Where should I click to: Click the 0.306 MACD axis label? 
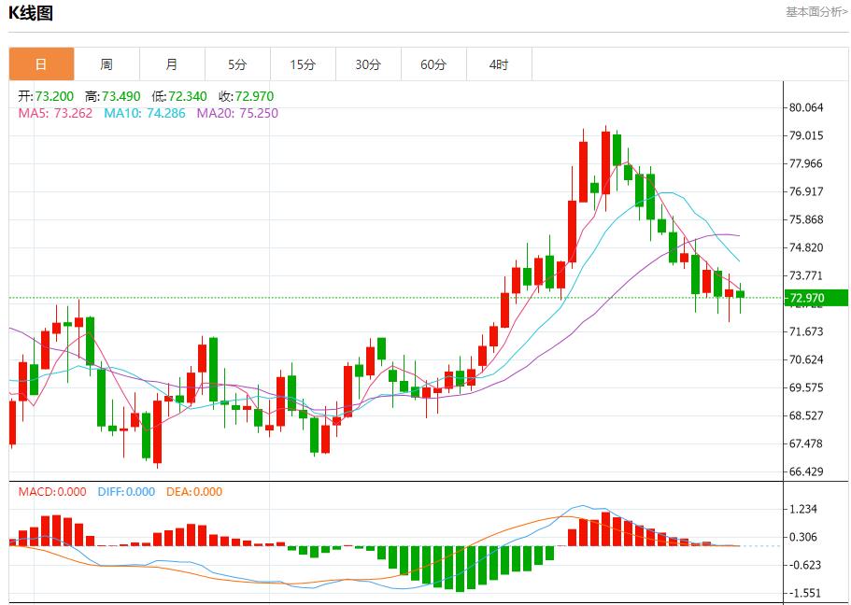802,537
